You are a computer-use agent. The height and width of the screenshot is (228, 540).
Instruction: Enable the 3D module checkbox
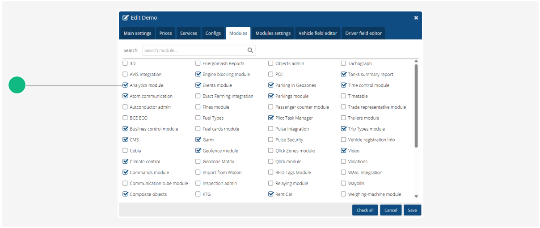(125, 63)
